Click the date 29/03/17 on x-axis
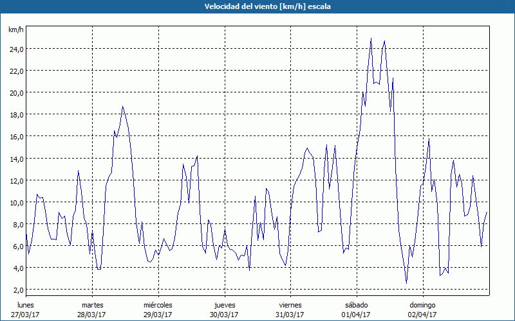515x321 pixels. pyautogui.click(x=158, y=315)
